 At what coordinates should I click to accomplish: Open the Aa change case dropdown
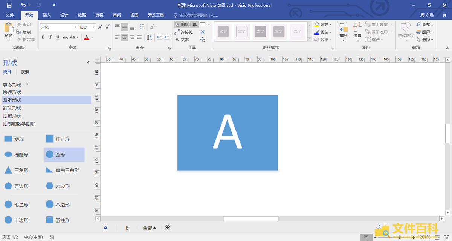tap(74, 37)
